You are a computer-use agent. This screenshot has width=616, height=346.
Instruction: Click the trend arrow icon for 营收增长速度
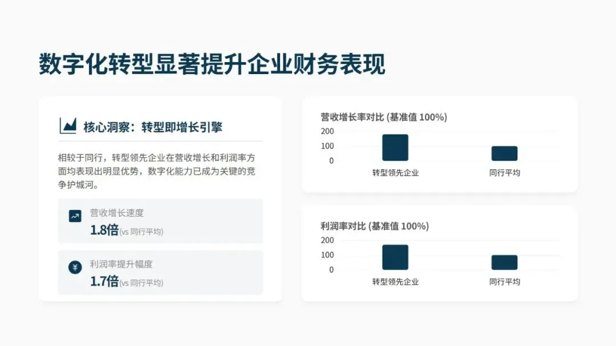[75, 216]
